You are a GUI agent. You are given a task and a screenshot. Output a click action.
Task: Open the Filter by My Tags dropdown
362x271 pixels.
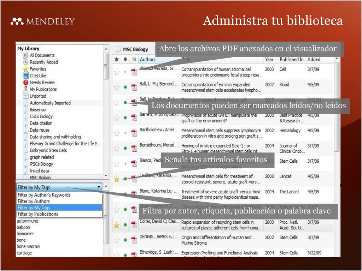pos(59,187)
